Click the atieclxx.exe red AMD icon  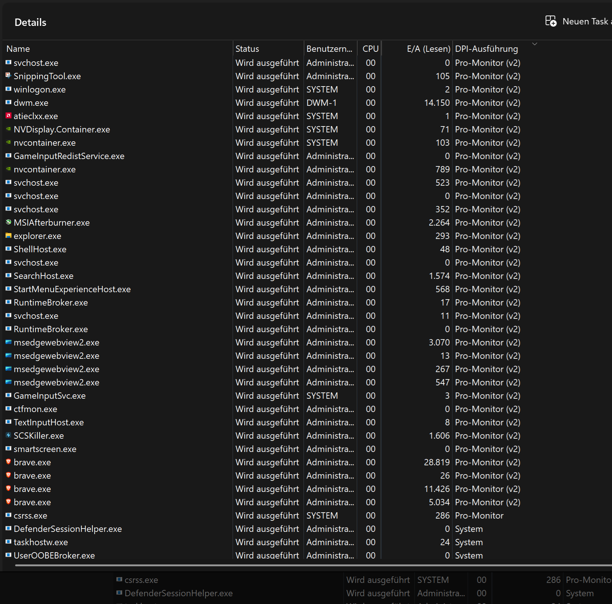click(8, 116)
